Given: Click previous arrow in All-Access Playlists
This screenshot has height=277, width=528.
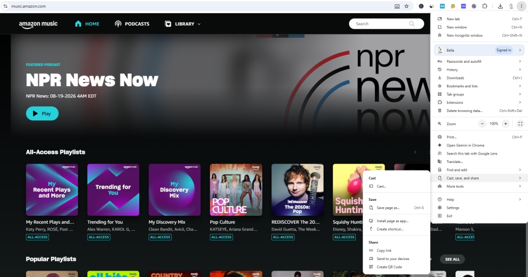Looking at the screenshot, I should pyautogui.click(x=415, y=152).
